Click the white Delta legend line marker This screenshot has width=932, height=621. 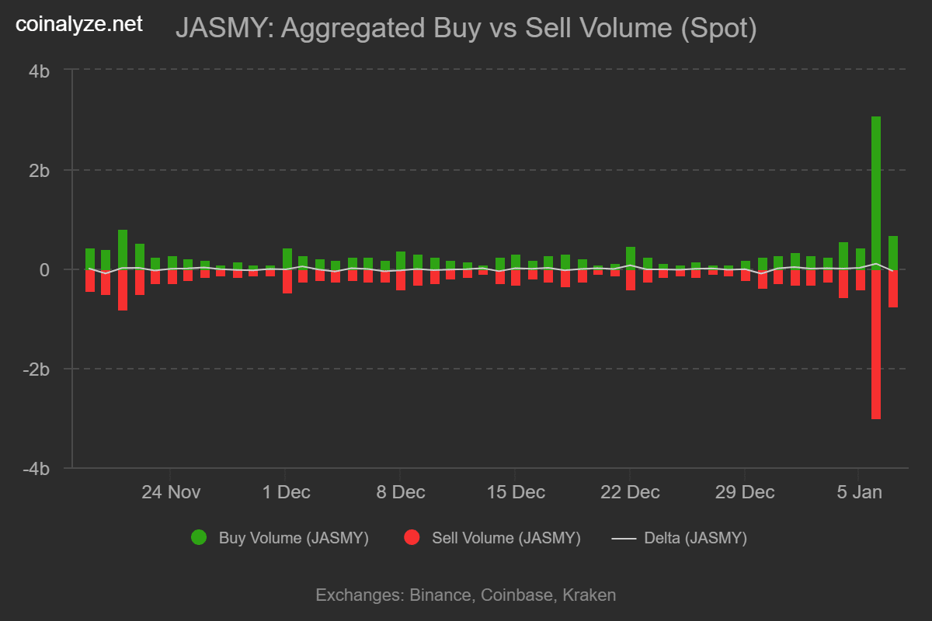click(x=624, y=538)
